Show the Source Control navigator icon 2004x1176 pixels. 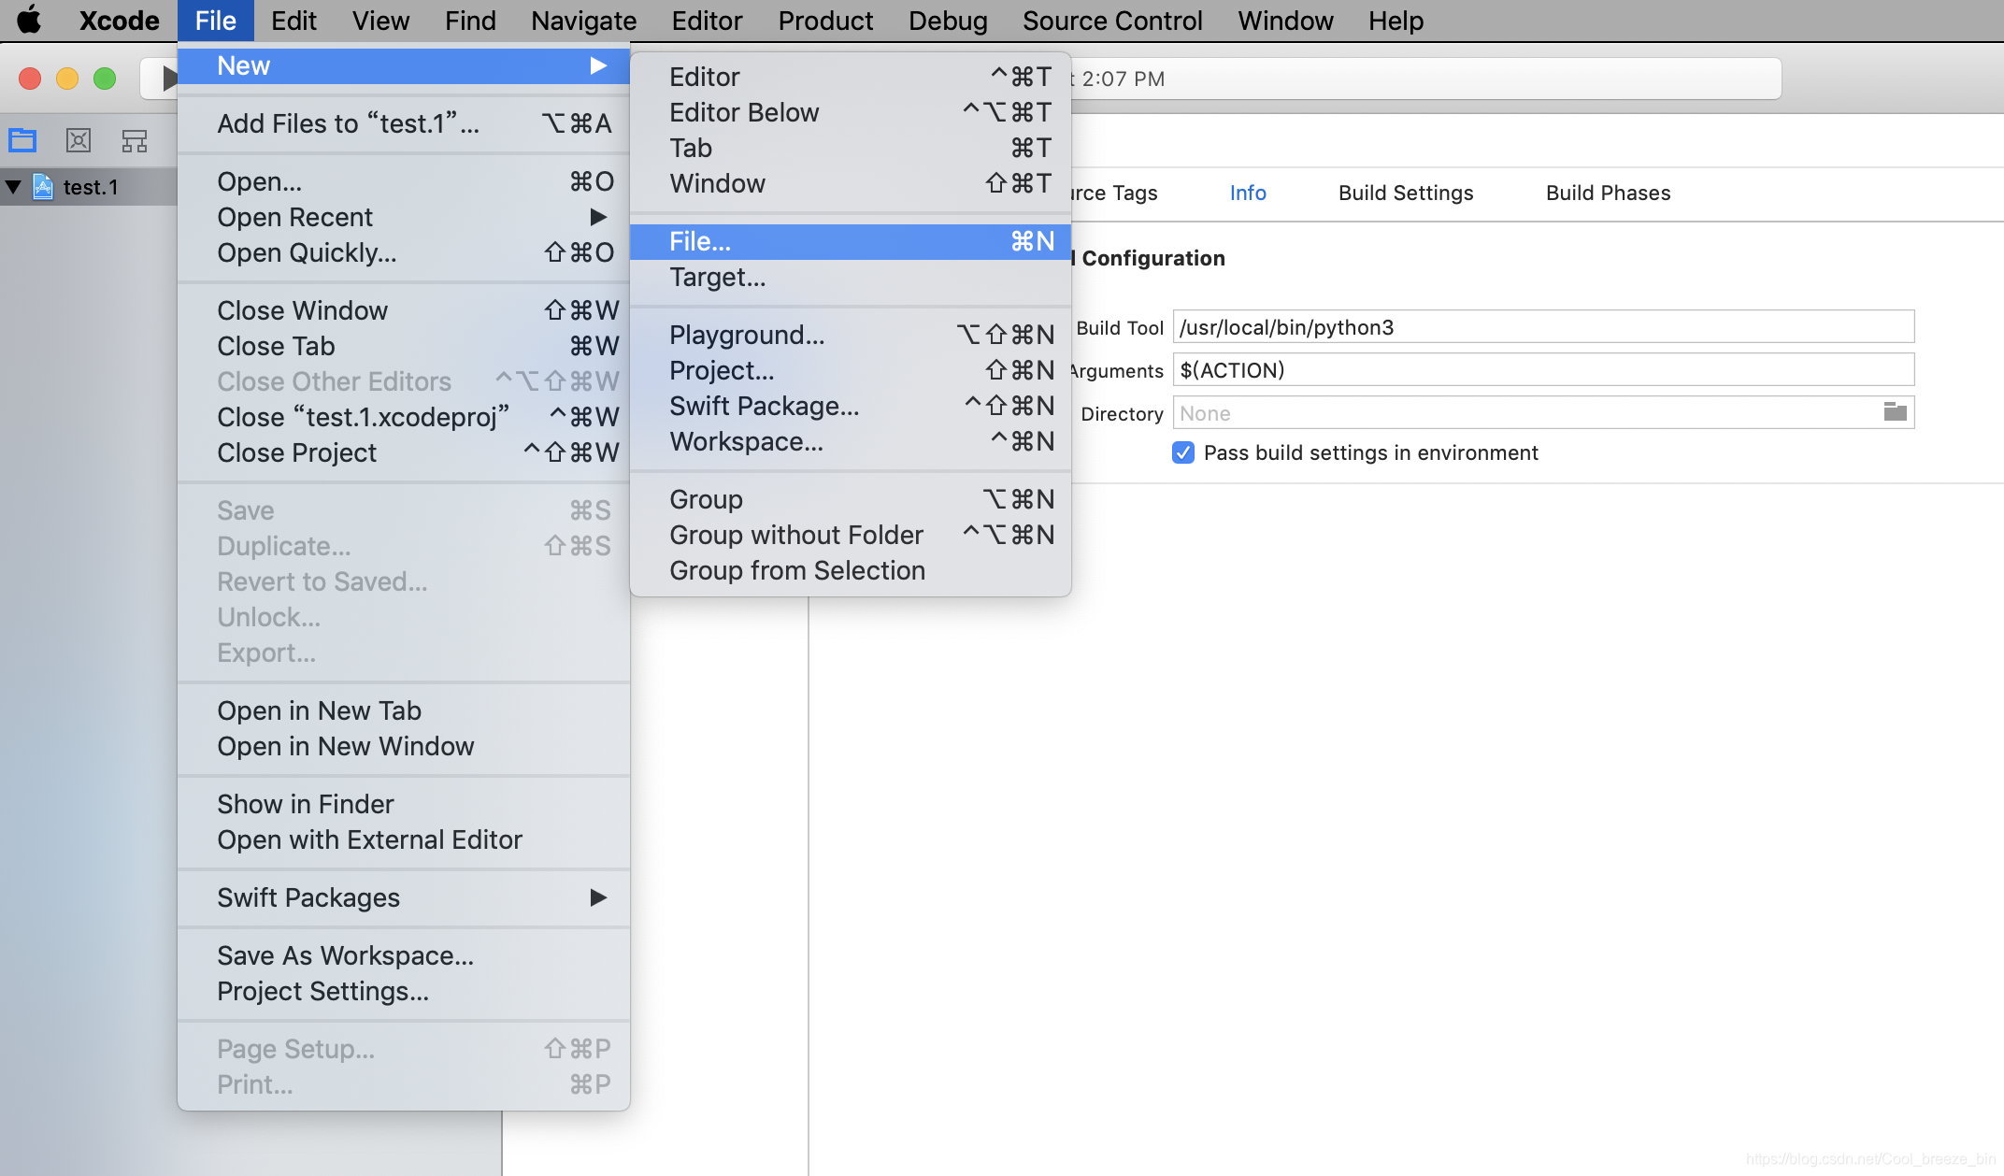click(79, 141)
